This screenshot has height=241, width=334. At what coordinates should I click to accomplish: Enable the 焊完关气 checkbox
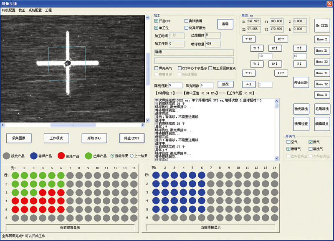pos(156,68)
